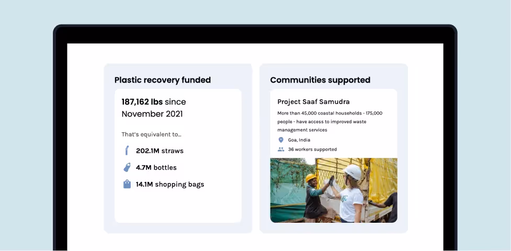Select the Plastic recovery funded heading
The height and width of the screenshot is (251, 511).
click(x=163, y=80)
